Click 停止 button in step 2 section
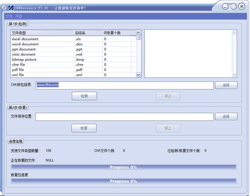The width and height of the screenshot is (250, 196). (168, 128)
